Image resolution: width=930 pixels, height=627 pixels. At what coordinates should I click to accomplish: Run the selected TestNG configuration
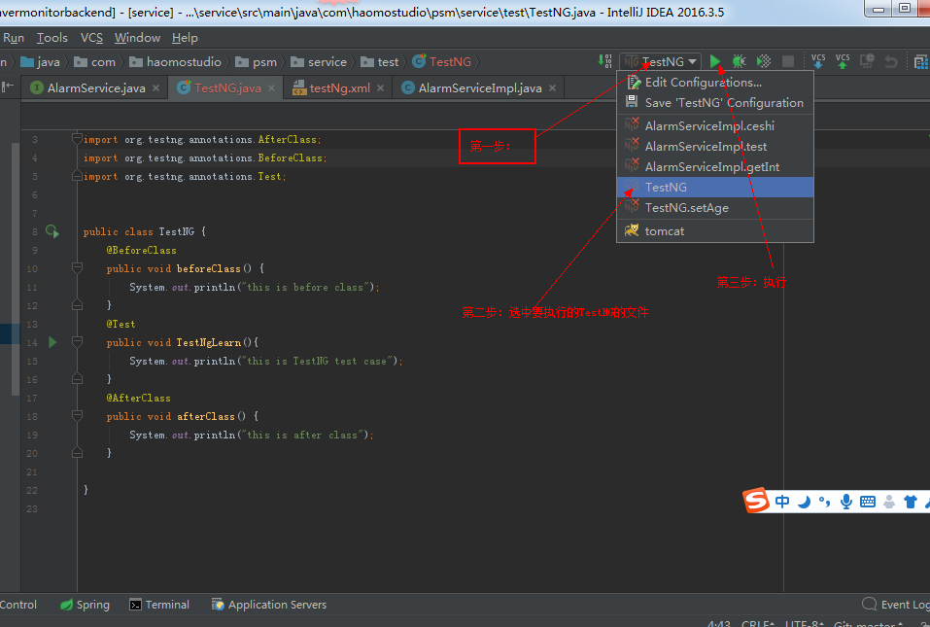pos(715,61)
